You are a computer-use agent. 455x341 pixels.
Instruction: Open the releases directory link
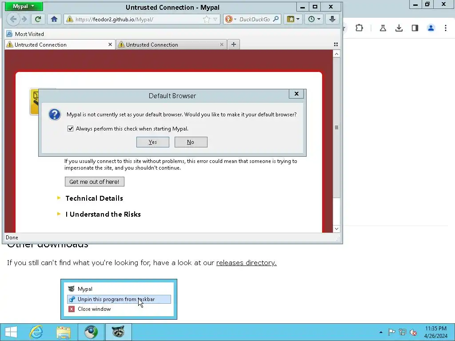tap(246, 262)
